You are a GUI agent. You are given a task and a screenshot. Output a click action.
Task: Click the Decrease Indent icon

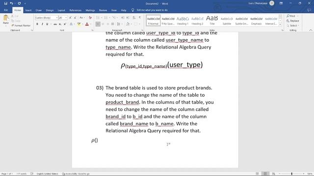[123, 18]
